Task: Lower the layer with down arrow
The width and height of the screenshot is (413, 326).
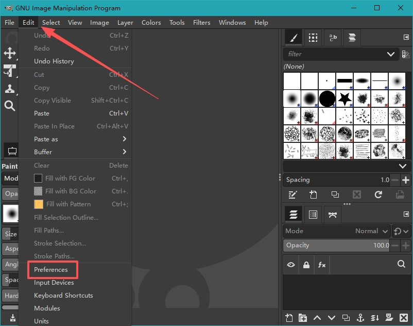Action: 331,318
